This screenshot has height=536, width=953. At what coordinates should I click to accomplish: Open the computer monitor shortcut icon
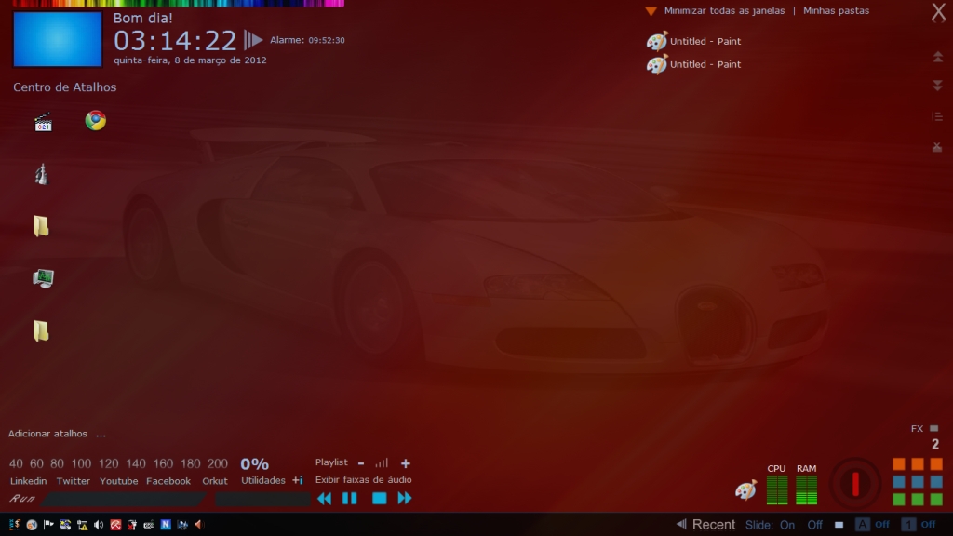point(43,277)
